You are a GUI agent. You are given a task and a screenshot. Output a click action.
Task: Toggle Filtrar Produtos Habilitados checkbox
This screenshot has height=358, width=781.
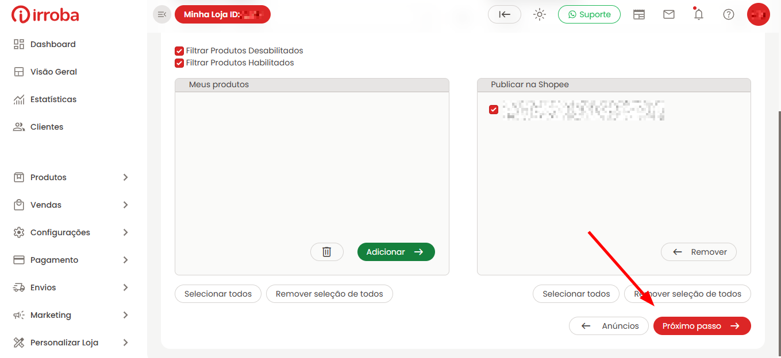[x=179, y=63]
